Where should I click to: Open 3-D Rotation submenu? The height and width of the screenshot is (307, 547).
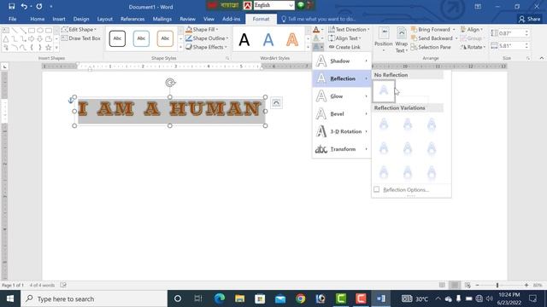coord(342,131)
